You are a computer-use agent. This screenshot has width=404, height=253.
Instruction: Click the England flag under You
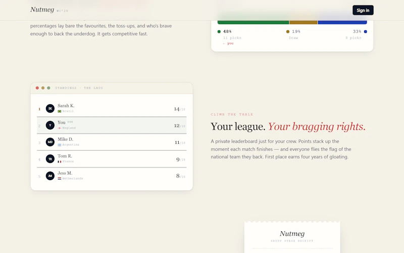60,128
